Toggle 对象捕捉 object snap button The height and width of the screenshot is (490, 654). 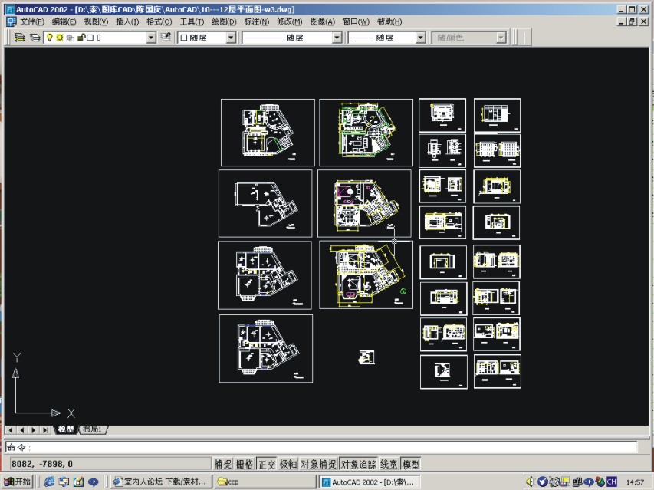pyautogui.click(x=318, y=464)
